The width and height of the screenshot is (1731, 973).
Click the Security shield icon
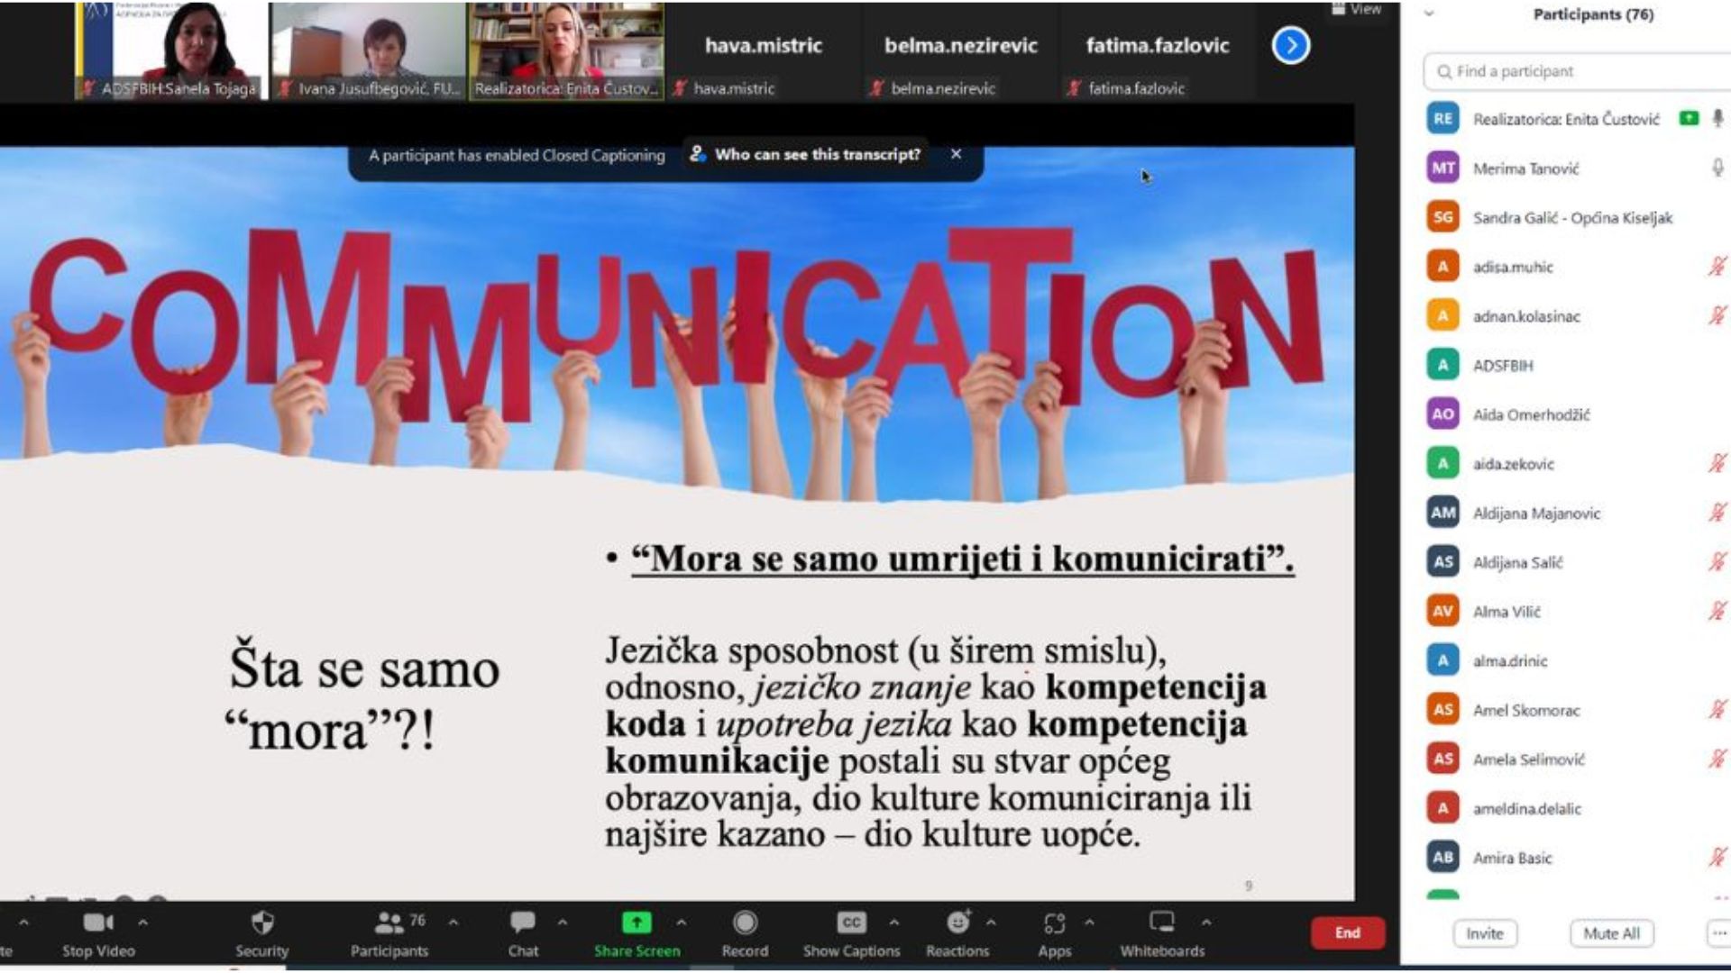(x=261, y=923)
